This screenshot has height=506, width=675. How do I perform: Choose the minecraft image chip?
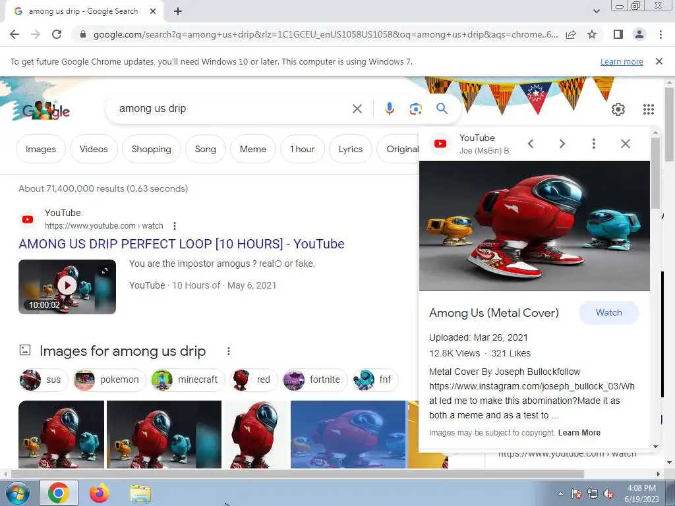pos(188,380)
